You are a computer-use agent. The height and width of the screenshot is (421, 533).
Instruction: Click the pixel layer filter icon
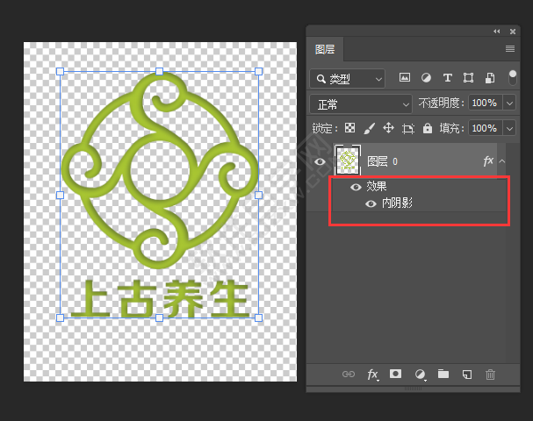tap(405, 78)
